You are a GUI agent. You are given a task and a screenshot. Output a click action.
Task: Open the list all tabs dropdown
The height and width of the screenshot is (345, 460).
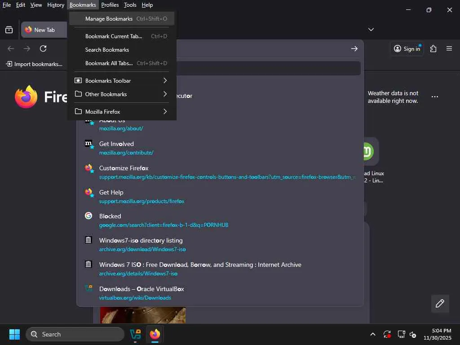coord(371,30)
